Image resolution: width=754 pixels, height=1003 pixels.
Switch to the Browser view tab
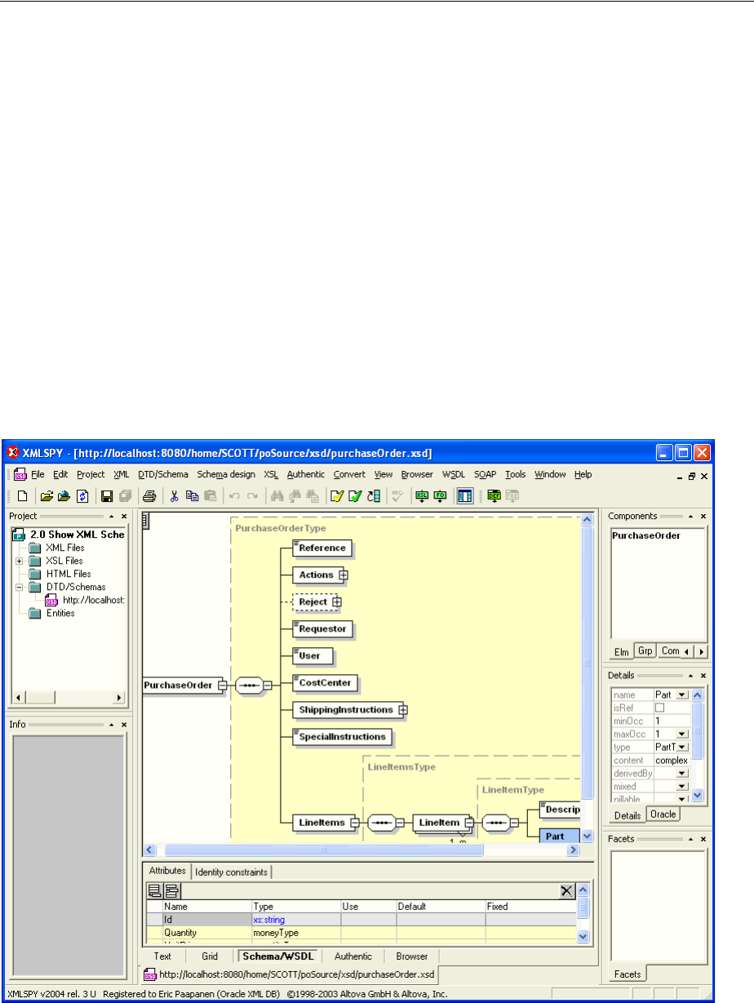pos(412,956)
